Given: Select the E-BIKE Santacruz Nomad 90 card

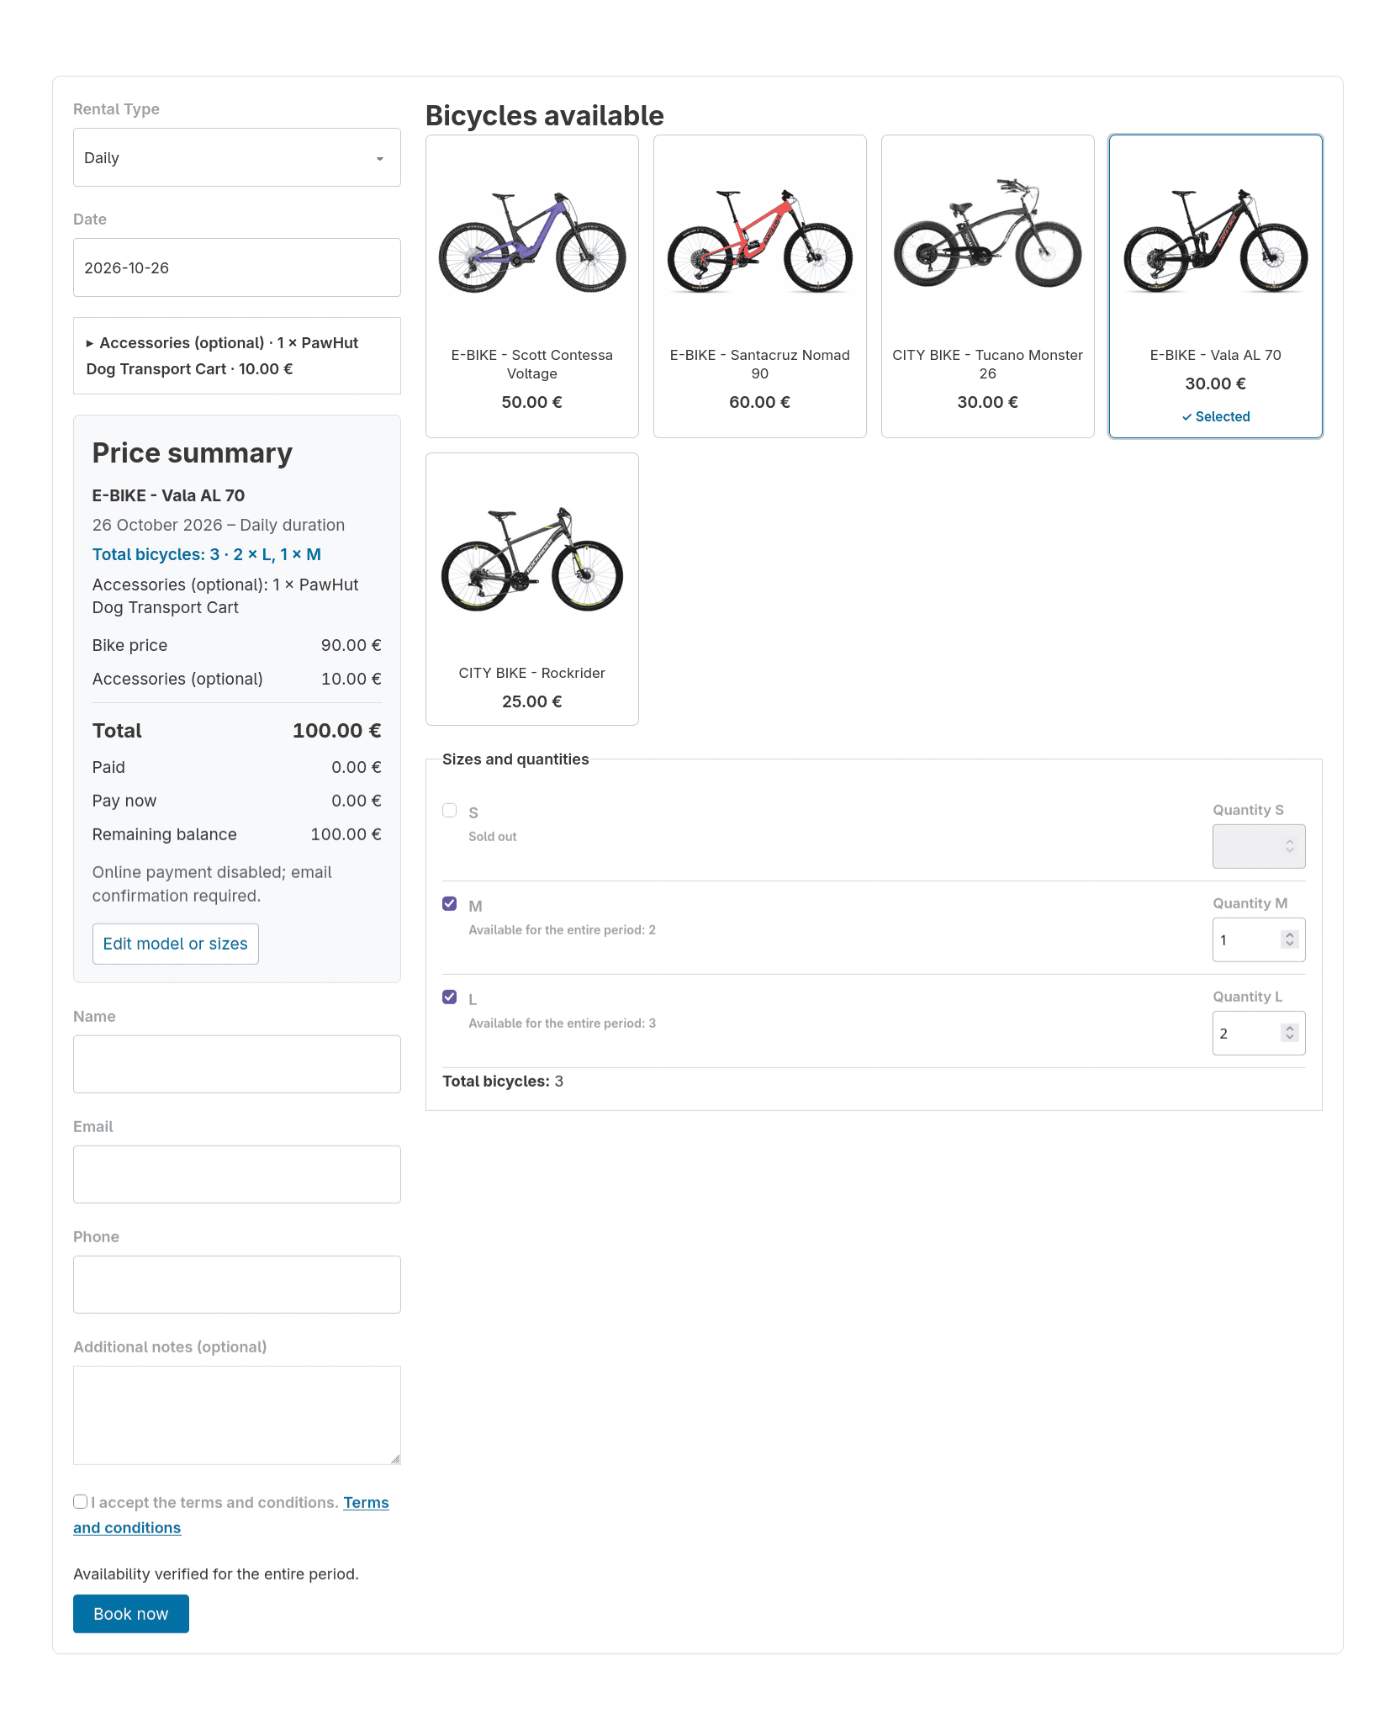Looking at the screenshot, I should pos(759,286).
